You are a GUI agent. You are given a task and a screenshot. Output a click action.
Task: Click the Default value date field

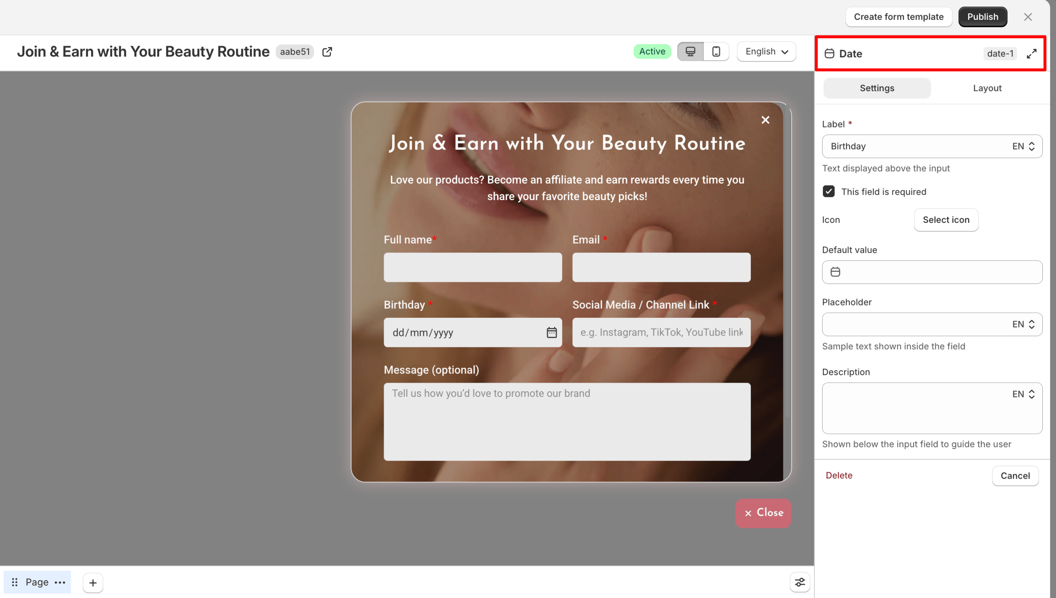tap(932, 272)
